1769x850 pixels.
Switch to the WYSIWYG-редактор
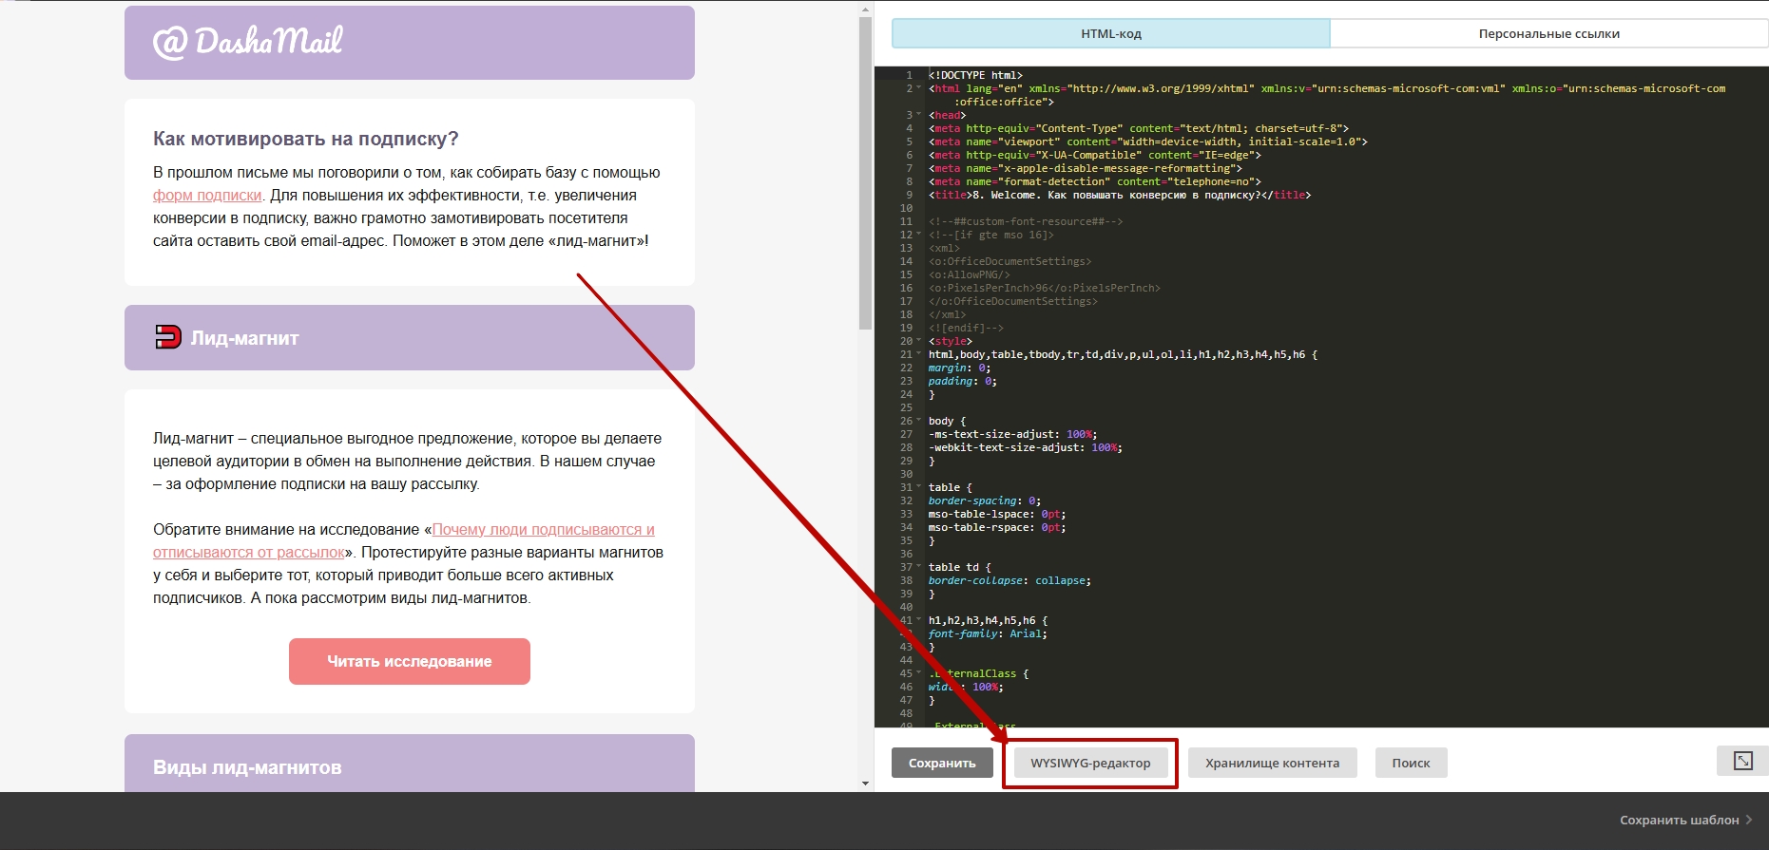coord(1090,763)
